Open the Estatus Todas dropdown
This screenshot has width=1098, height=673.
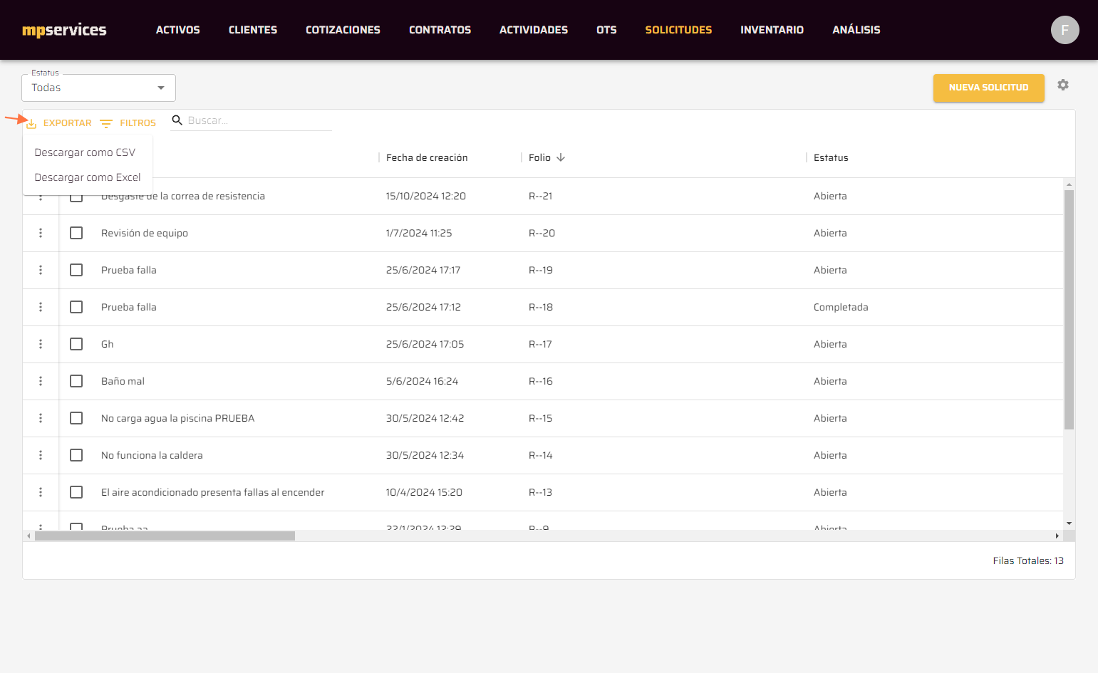point(98,88)
